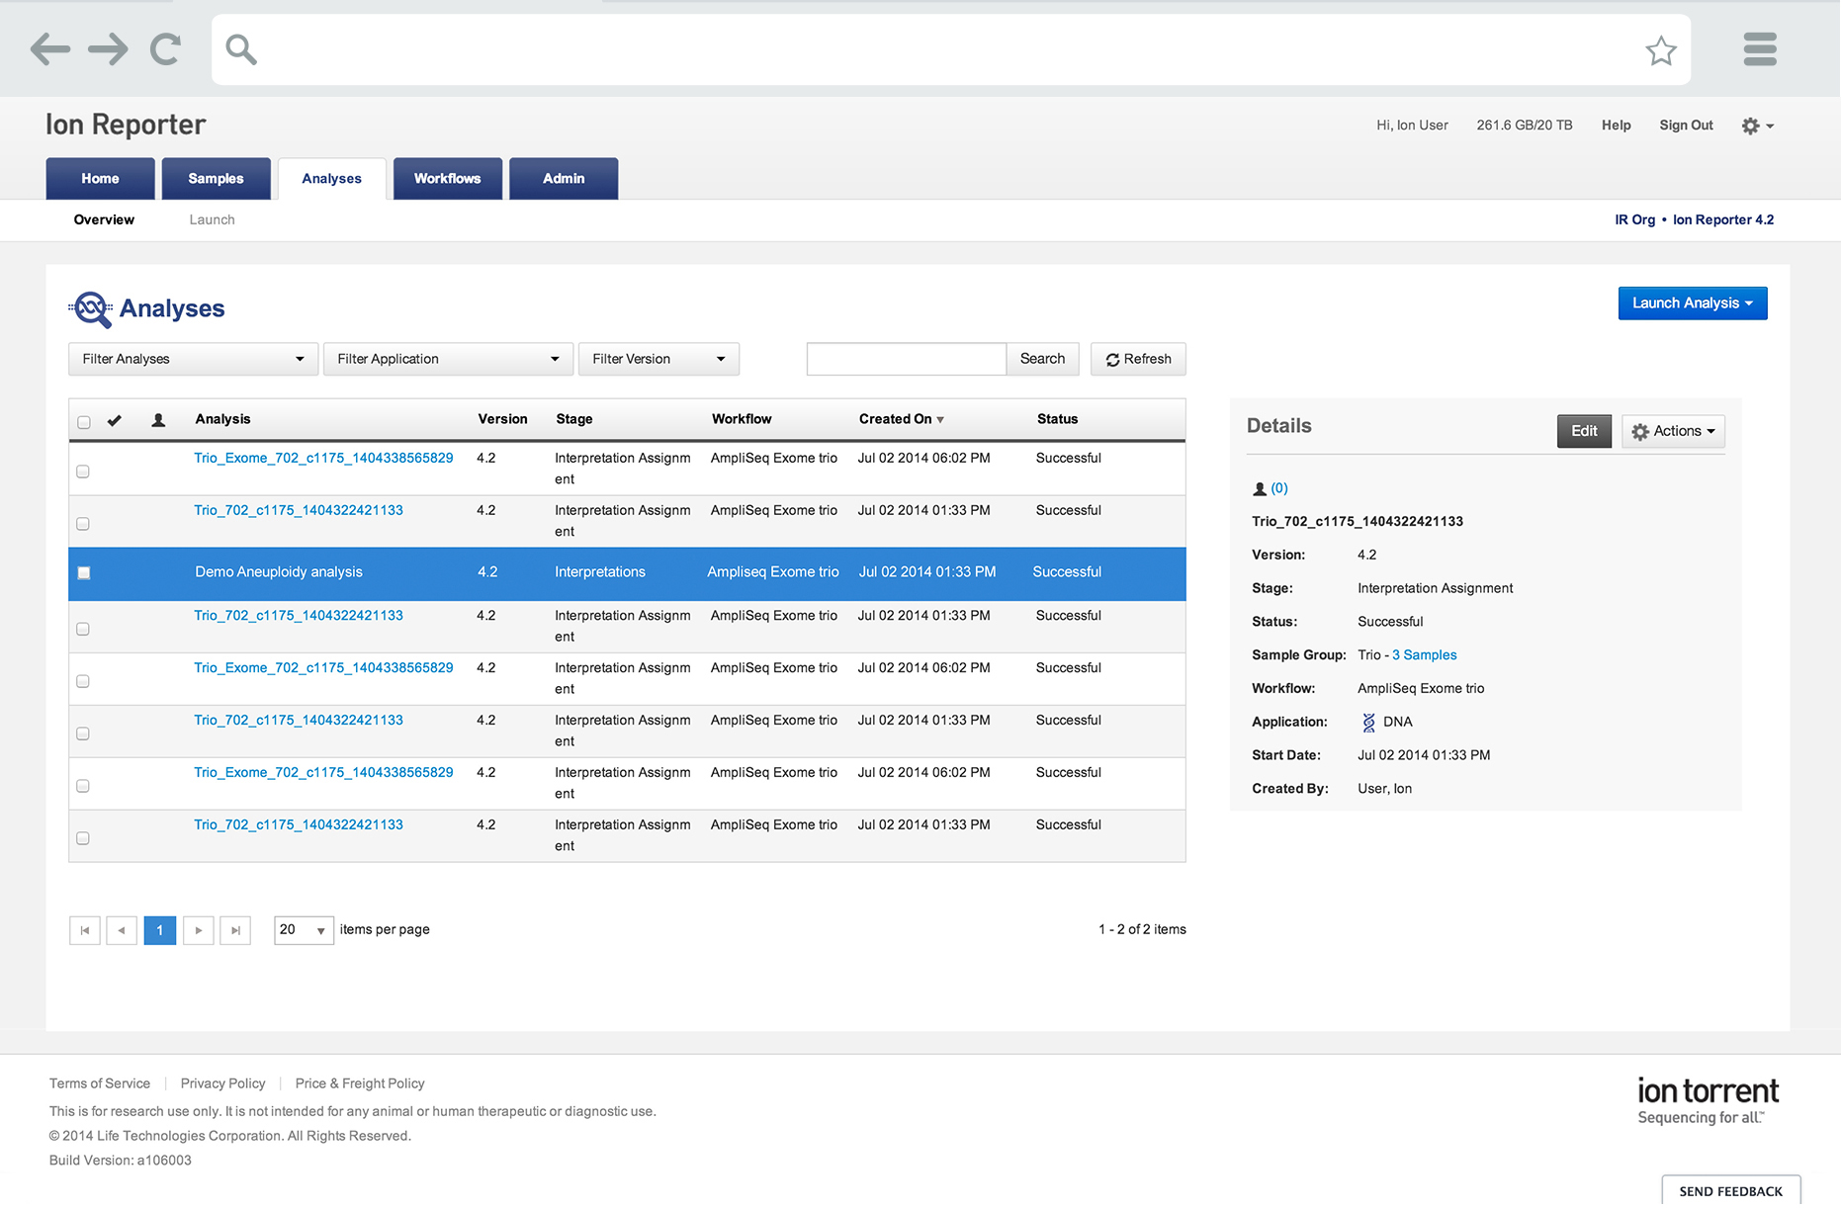Bookmark page with the star icon
Viewport: 1841px width, 1208px height.
pyautogui.click(x=1661, y=49)
